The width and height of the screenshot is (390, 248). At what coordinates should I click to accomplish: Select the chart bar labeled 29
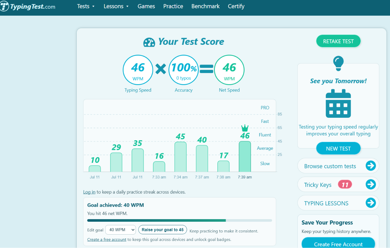(x=116, y=162)
